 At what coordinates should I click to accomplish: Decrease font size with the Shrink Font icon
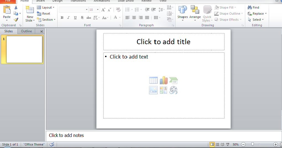tap(109, 10)
